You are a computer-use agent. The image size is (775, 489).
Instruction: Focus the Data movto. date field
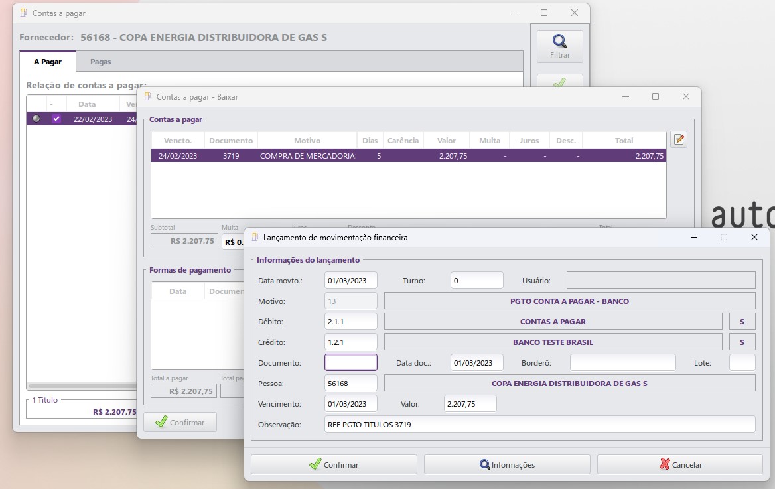(351, 280)
